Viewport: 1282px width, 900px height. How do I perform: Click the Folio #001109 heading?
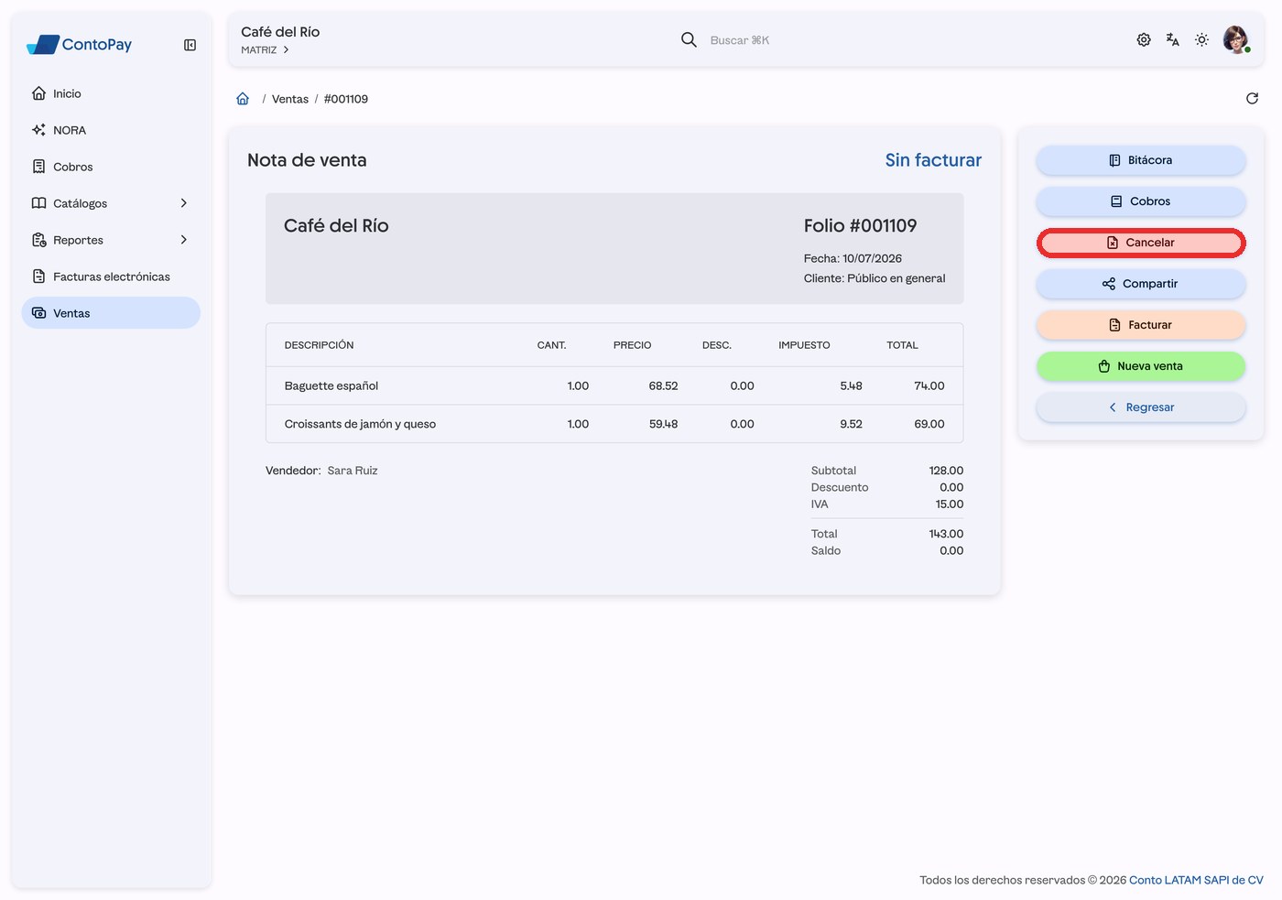860,225
